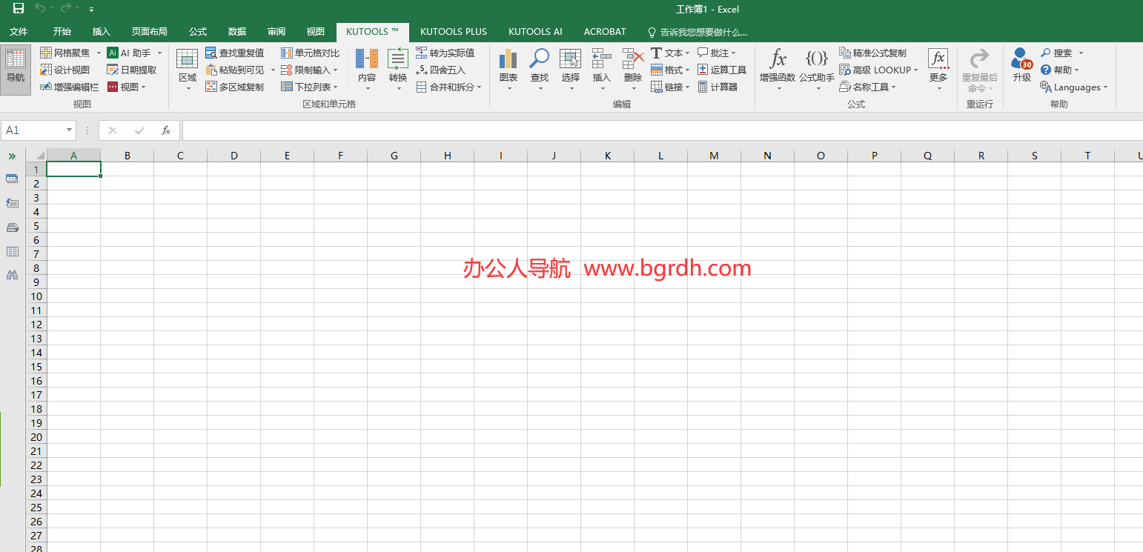1143x552 pixels.
Task: Switch to the KUTOOLS PLUS ribbon tab
Action: [453, 31]
